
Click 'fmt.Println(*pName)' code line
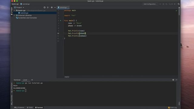tap(77, 36)
